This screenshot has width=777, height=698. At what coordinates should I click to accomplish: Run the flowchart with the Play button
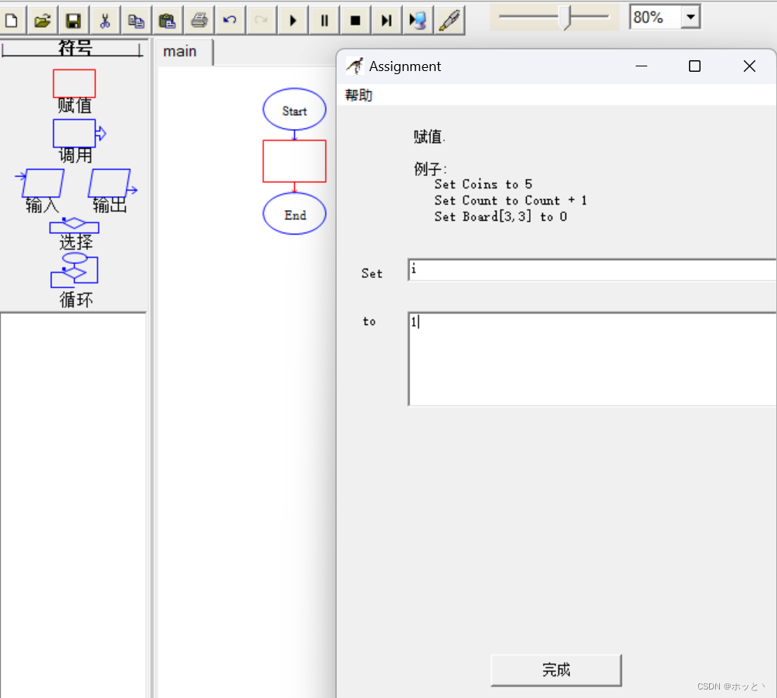[x=293, y=20]
